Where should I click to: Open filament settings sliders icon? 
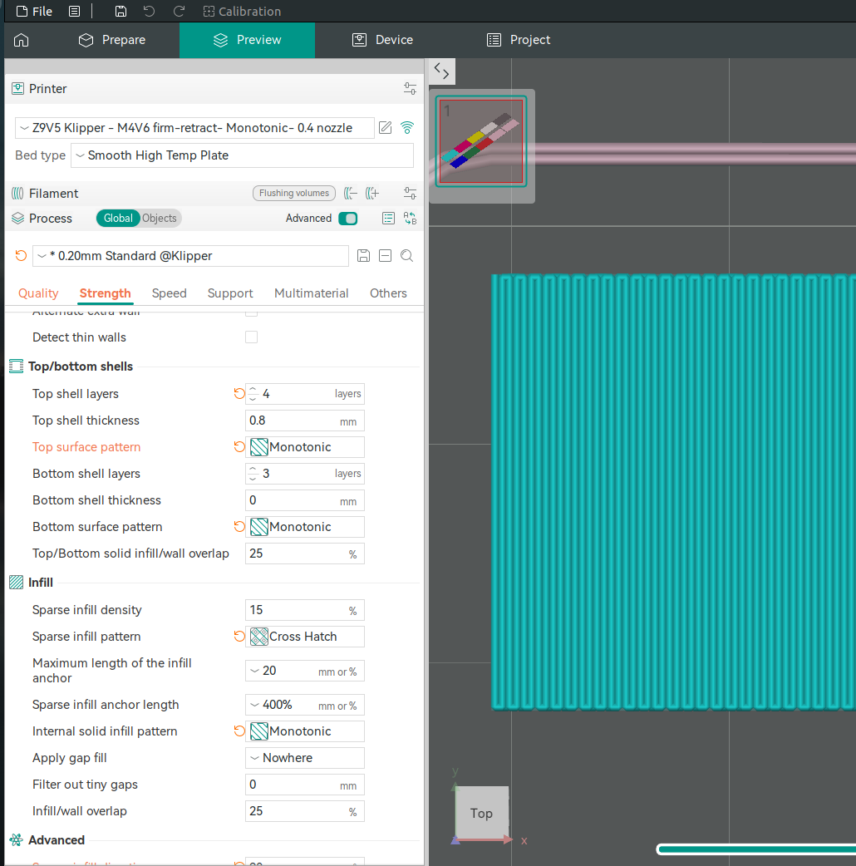410,194
